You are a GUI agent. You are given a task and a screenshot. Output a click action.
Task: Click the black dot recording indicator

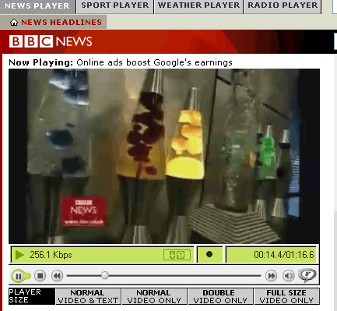(x=209, y=254)
